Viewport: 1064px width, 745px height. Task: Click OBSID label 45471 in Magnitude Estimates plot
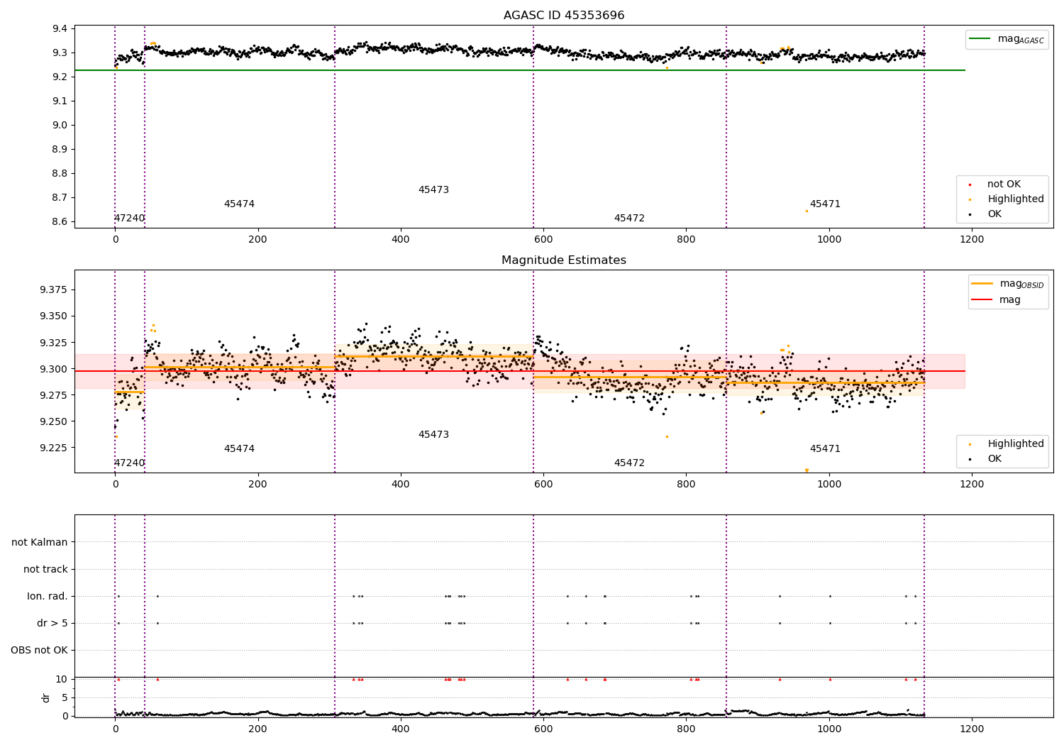(825, 449)
